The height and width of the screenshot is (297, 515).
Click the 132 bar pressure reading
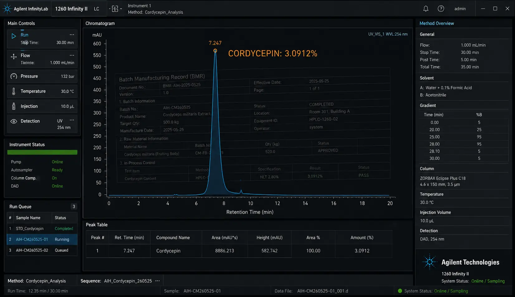coord(68,76)
